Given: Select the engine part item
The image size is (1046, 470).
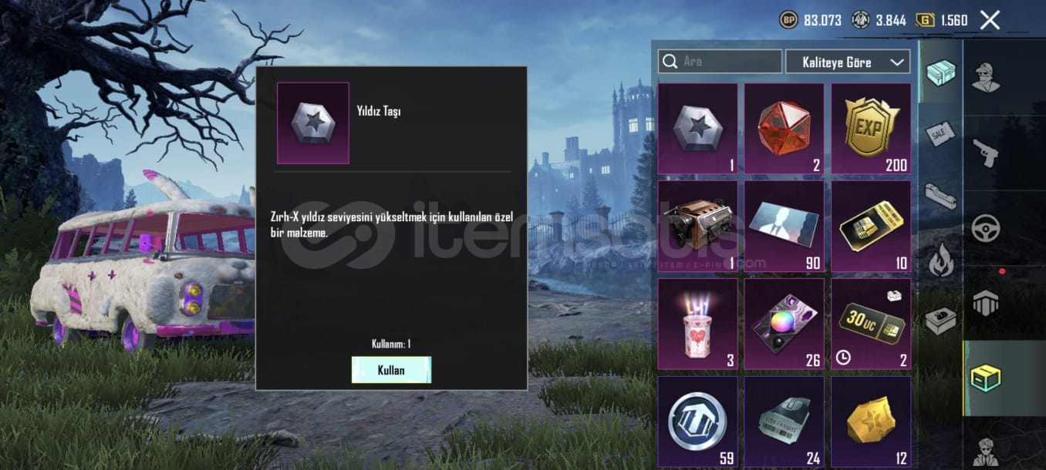Looking at the screenshot, I should pos(697,227).
